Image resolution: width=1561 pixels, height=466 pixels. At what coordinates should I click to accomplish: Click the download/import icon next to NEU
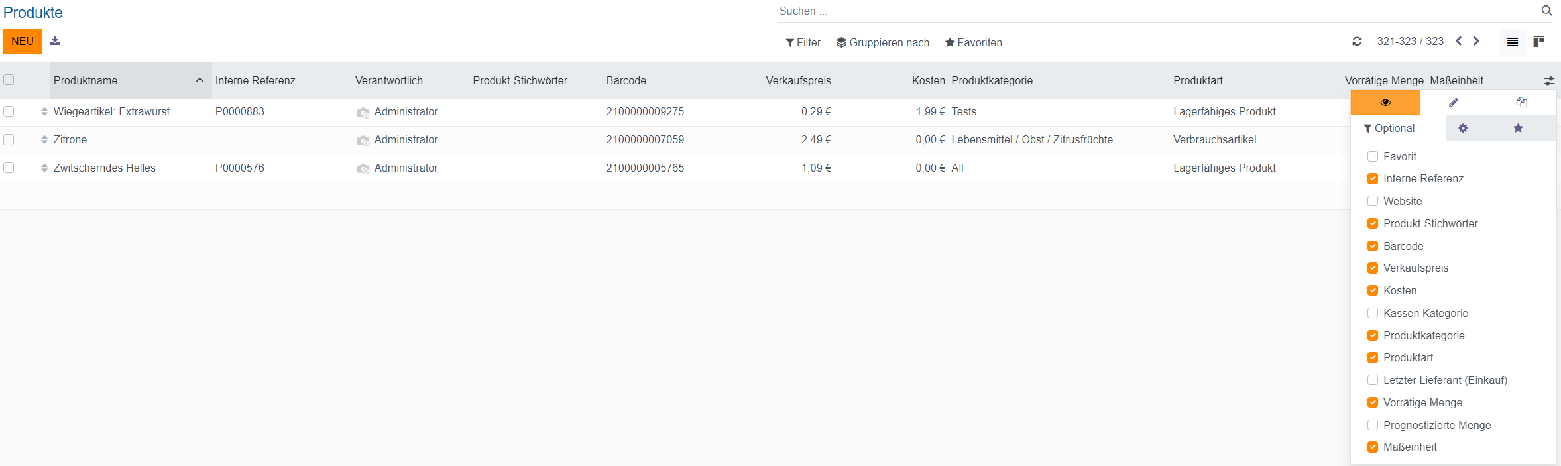point(55,41)
